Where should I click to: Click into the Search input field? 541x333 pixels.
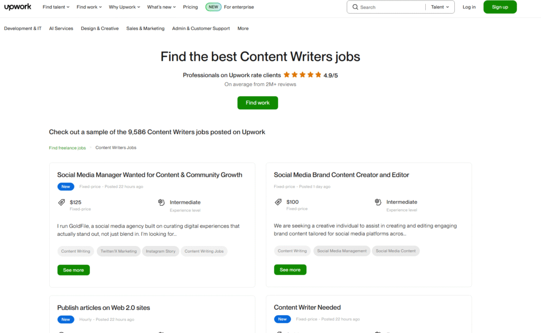[391, 7]
